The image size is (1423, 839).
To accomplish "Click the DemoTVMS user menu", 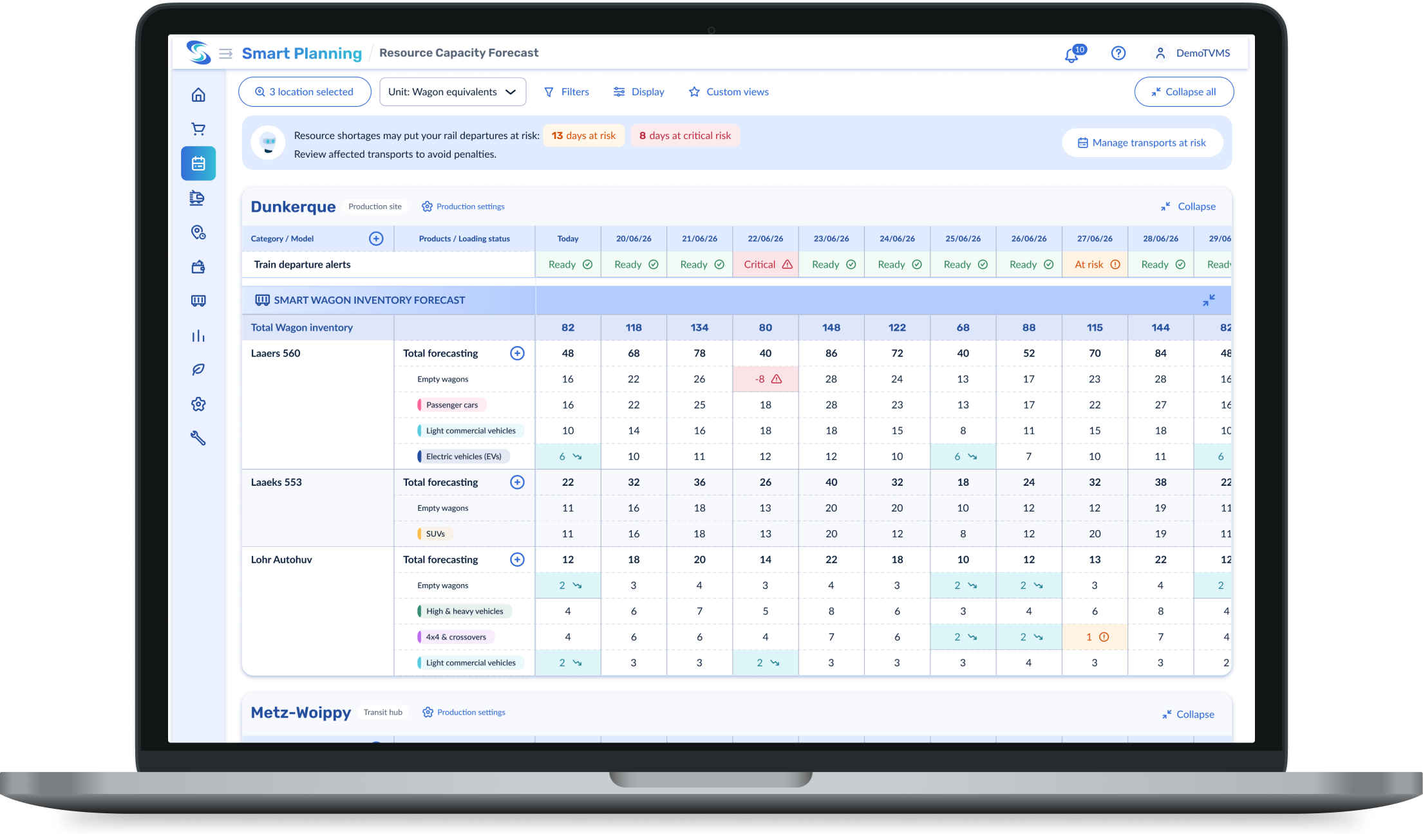I will [1192, 53].
